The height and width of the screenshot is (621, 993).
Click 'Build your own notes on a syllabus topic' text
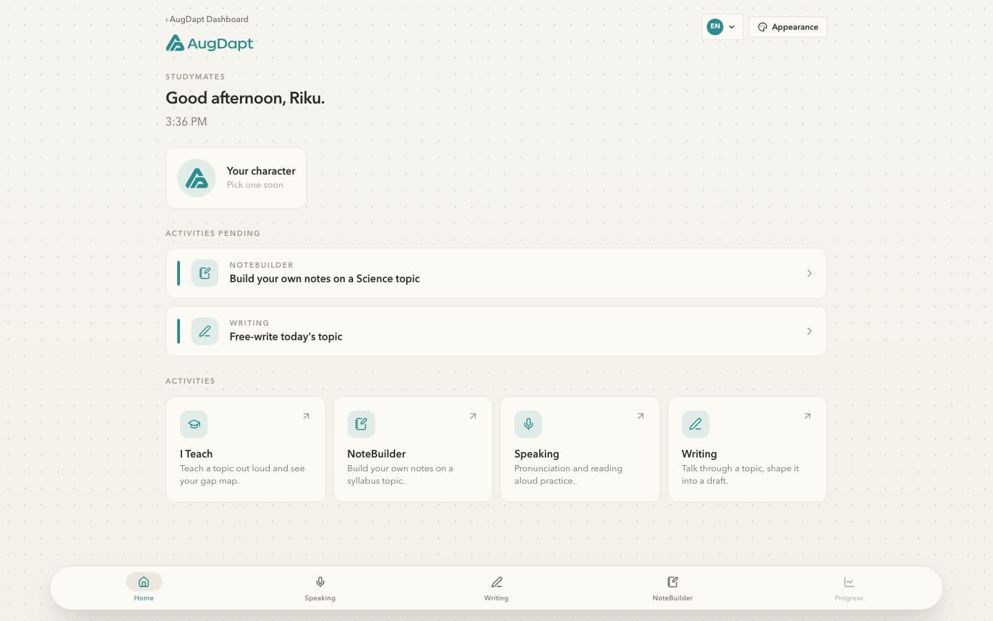pyautogui.click(x=400, y=475)
